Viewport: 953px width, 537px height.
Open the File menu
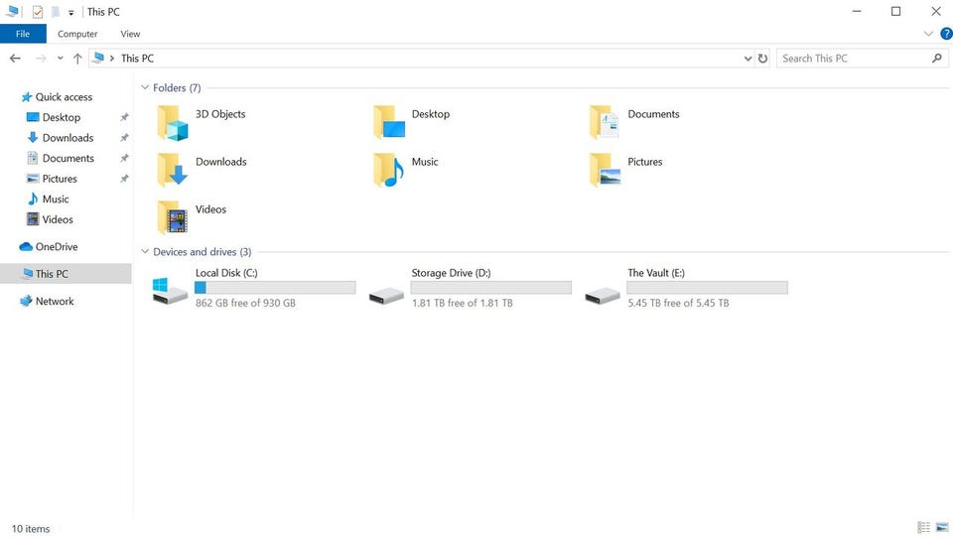23,34
